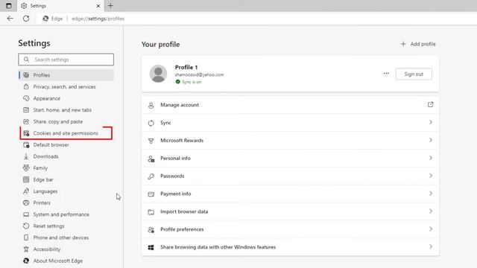This screenshot has width=477, height=268.
Task: Click the Default browser icon
Action: click(26, 145)
